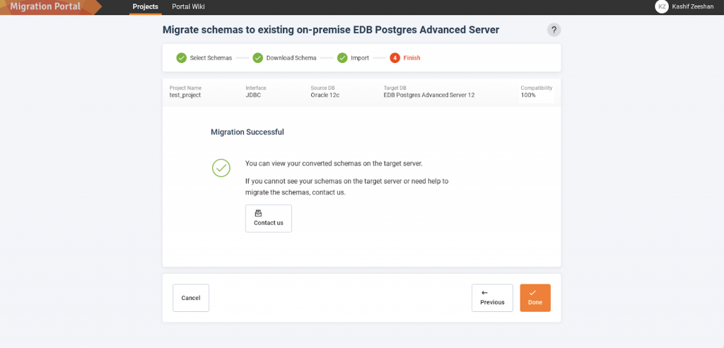The width and height of the screenshot is (724, 348).
Task: Finish migration with the Done button
Action: (x=535, y=298)
